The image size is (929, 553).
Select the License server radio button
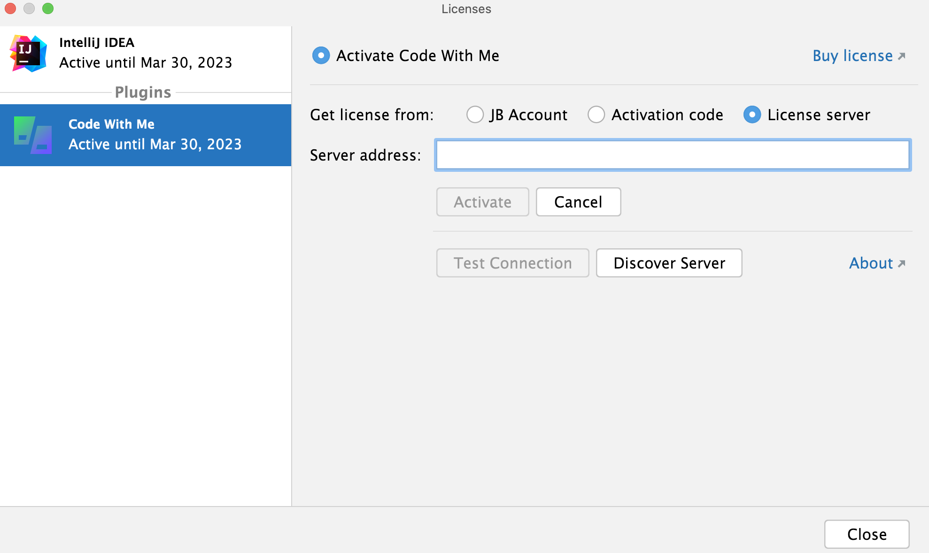tap(752, 115)
